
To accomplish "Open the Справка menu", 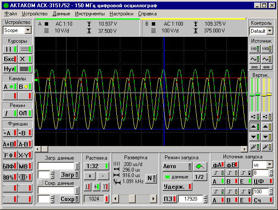I will click(148, 14).
